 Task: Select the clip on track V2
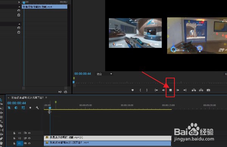coord(107,138)
